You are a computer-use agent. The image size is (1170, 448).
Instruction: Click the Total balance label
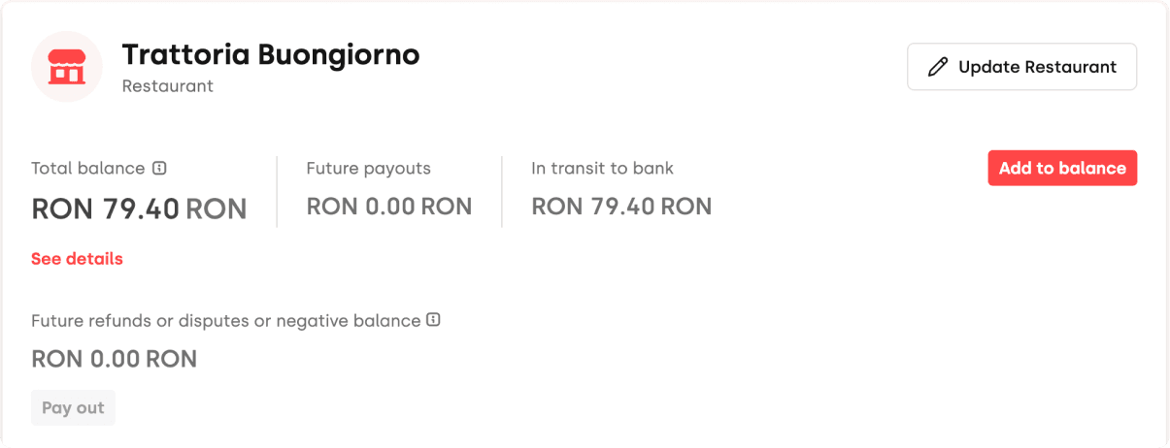pos(88,168)
